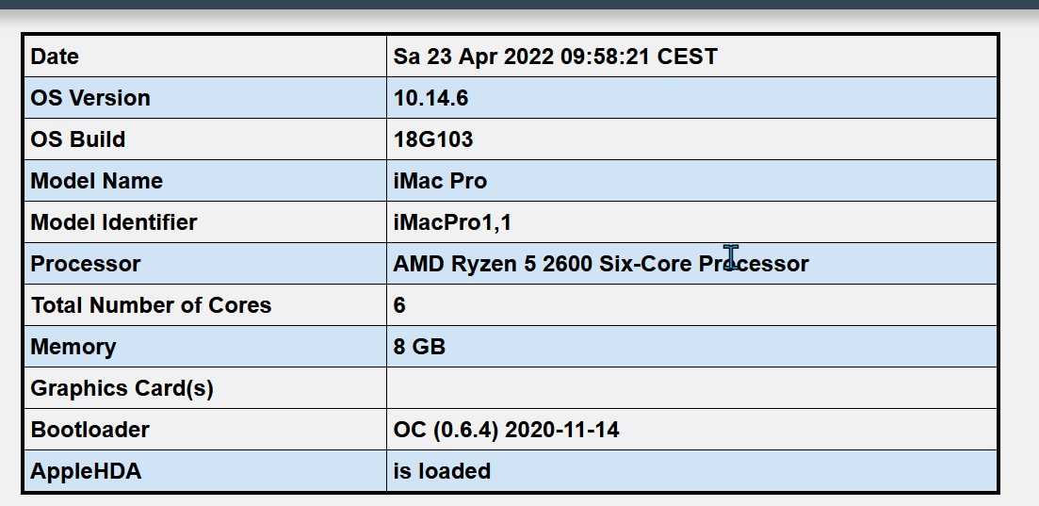Click the OS Version label
1039x506 pixels.
[x=90, y=98]
